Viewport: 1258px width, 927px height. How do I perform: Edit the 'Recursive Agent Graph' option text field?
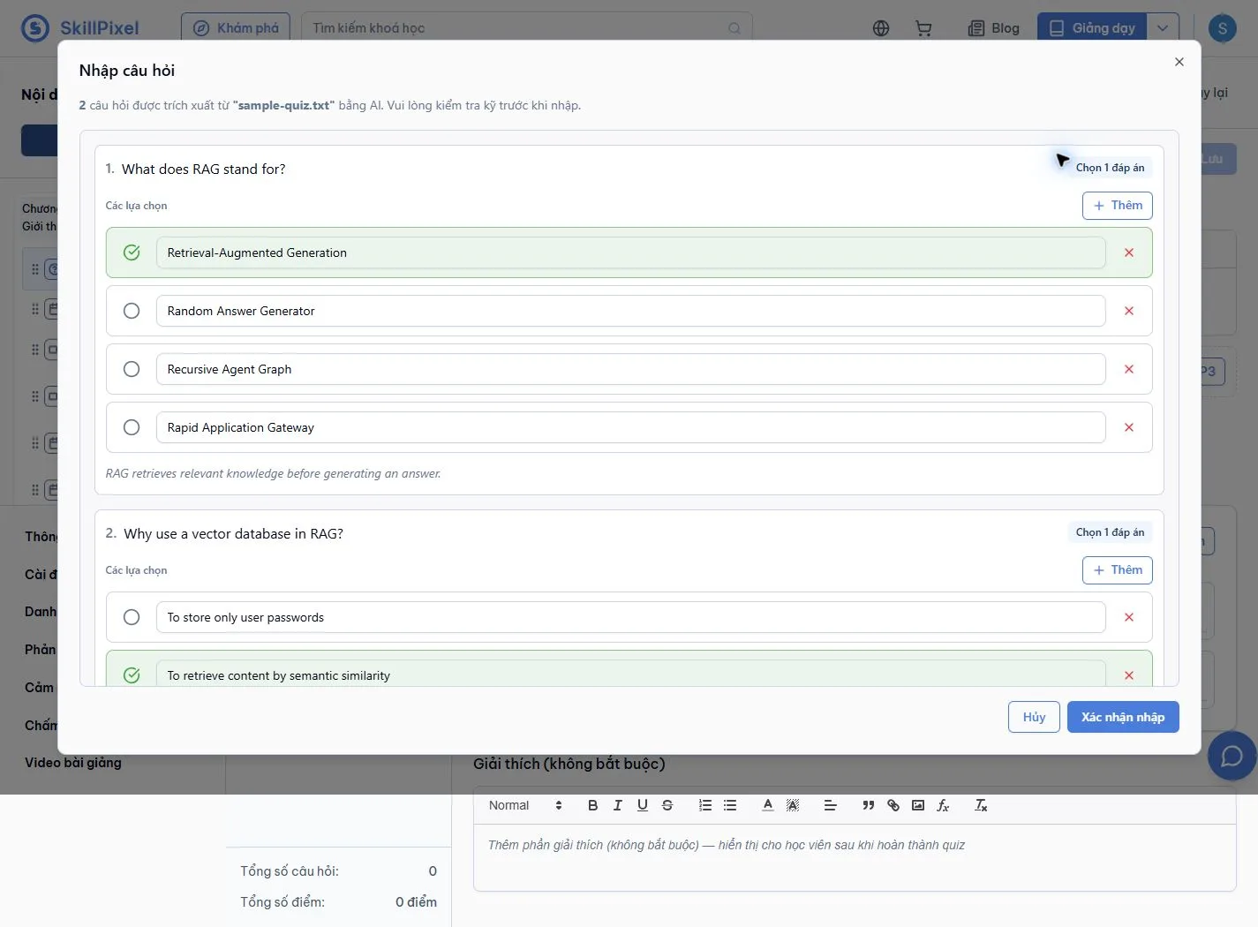click(630, 369)
